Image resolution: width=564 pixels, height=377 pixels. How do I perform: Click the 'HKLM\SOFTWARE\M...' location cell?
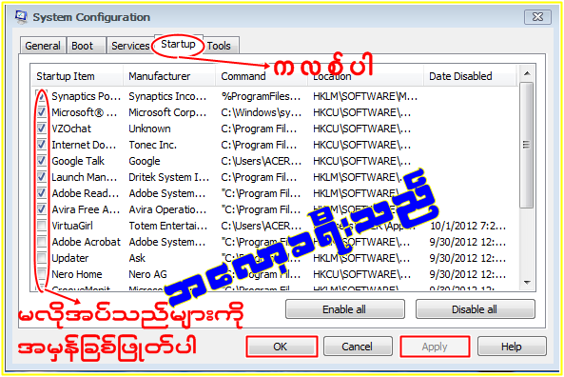(365, 96)
